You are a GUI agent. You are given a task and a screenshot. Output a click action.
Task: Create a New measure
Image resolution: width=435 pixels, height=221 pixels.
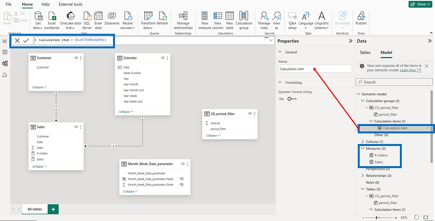click(205, 20)
